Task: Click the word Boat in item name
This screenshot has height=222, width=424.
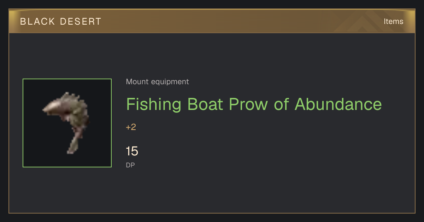Action: click(x=205, y=104)
